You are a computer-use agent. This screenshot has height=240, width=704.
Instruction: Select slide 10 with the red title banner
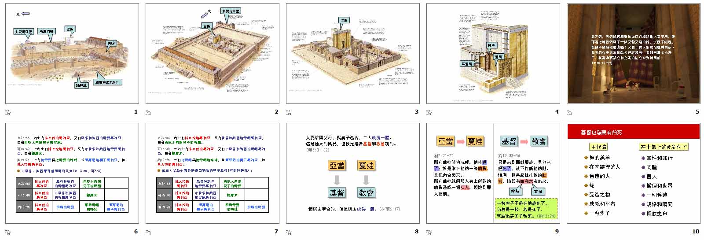click(x=633, y=173)
